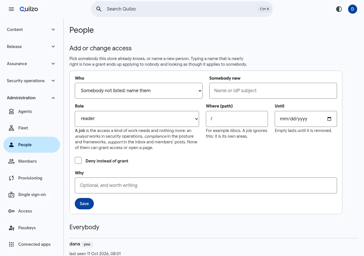Expand the Security operations section
This screenshot has width=364, height=256.
[32, 81]
